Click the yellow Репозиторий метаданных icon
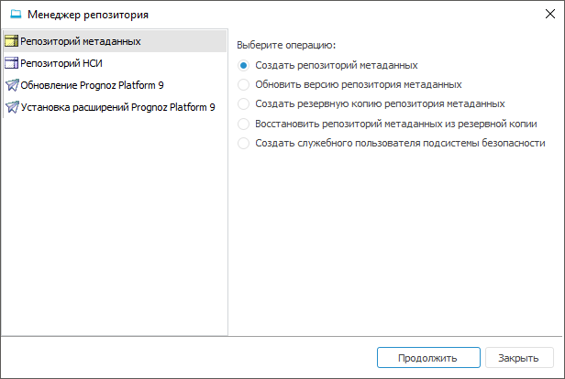 coord(11,42)
